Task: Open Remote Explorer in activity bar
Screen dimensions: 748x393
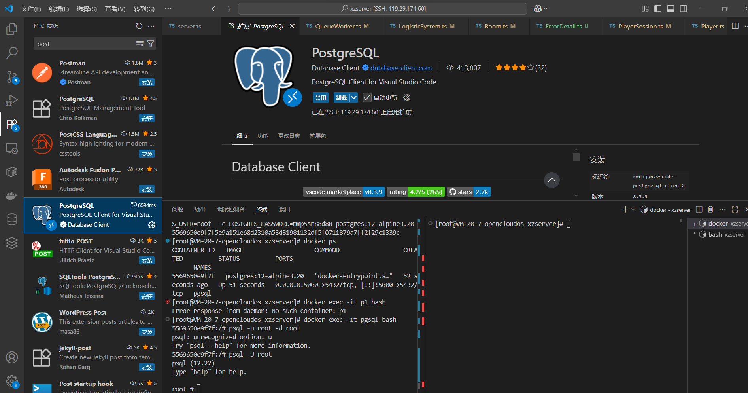Action: (12, 148)
